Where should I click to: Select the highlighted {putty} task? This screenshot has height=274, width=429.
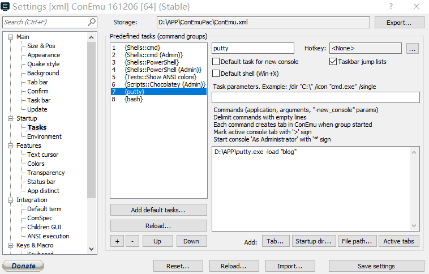pos(158,92)
